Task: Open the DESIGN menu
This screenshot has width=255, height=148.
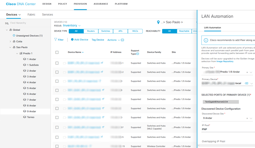Action: point(47,4)
